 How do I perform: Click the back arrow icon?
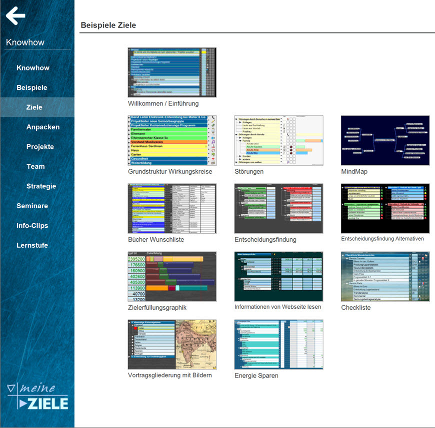point(15,16)
